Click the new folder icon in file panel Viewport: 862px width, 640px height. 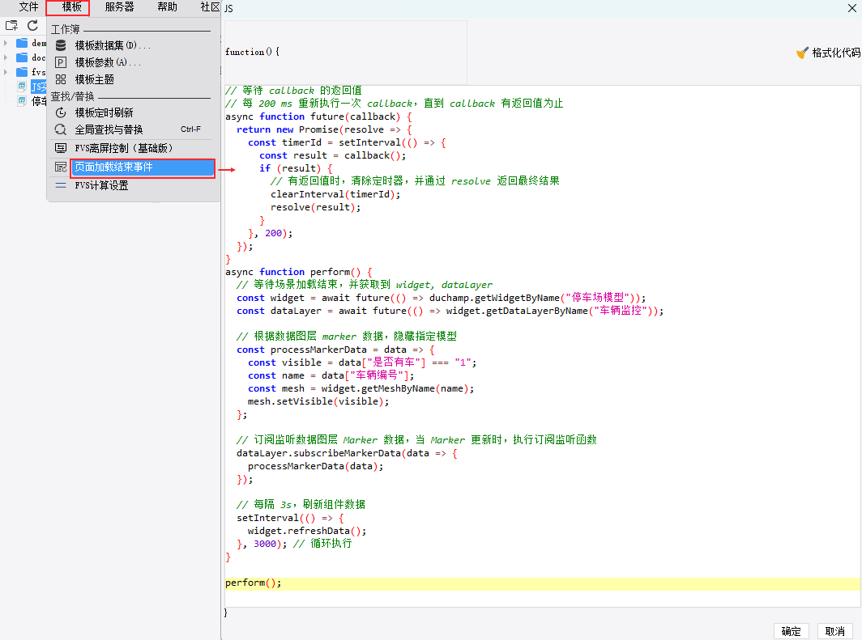(x=11, y=26)
